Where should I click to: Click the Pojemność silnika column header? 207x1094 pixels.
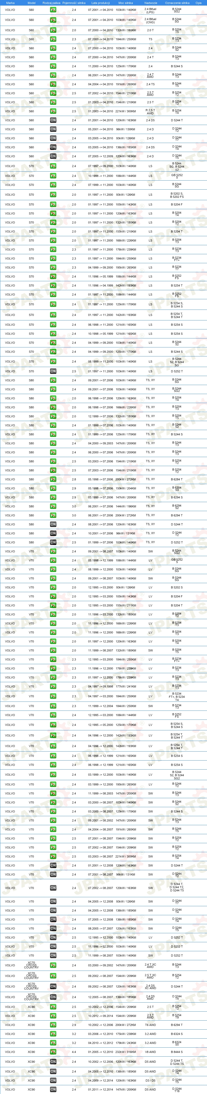(74, 3)
